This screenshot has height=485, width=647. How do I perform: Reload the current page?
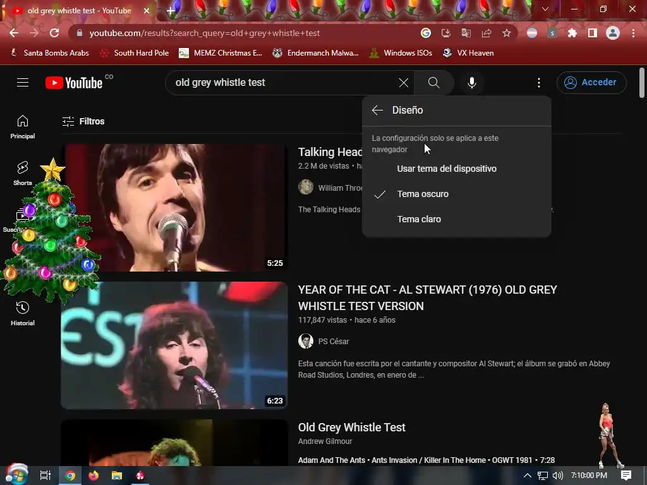[54, 33]
